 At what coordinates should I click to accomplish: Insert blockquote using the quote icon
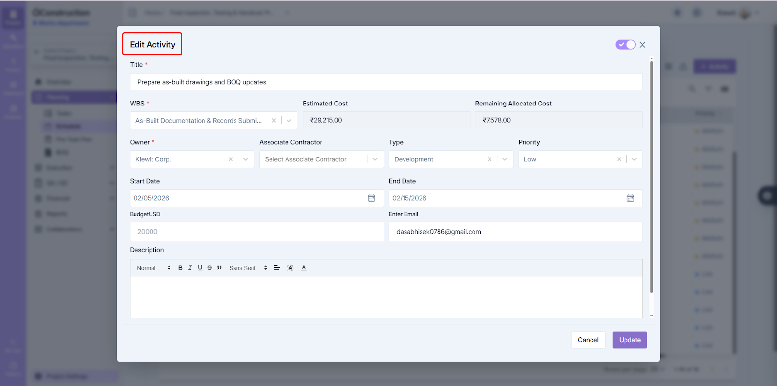click(x=220, y=268)
